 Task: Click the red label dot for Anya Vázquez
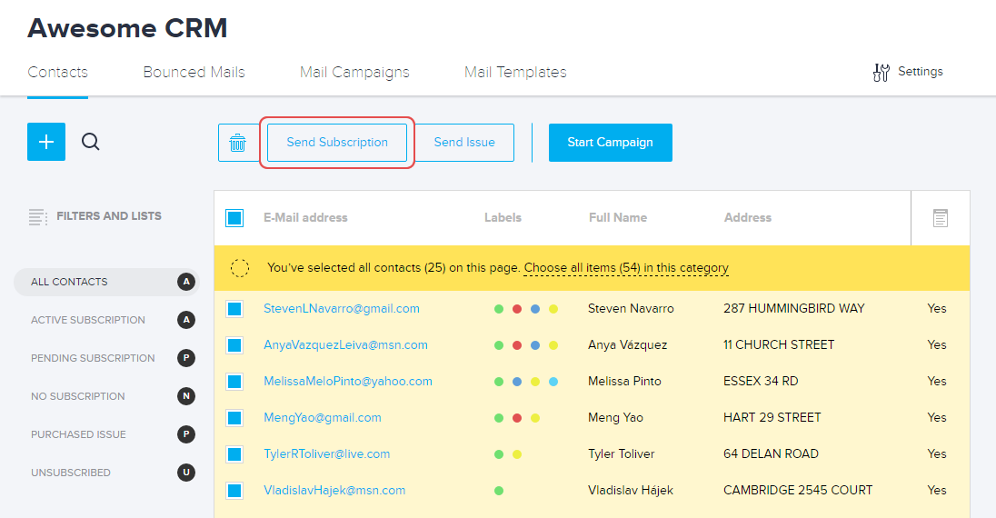[517, 345]
